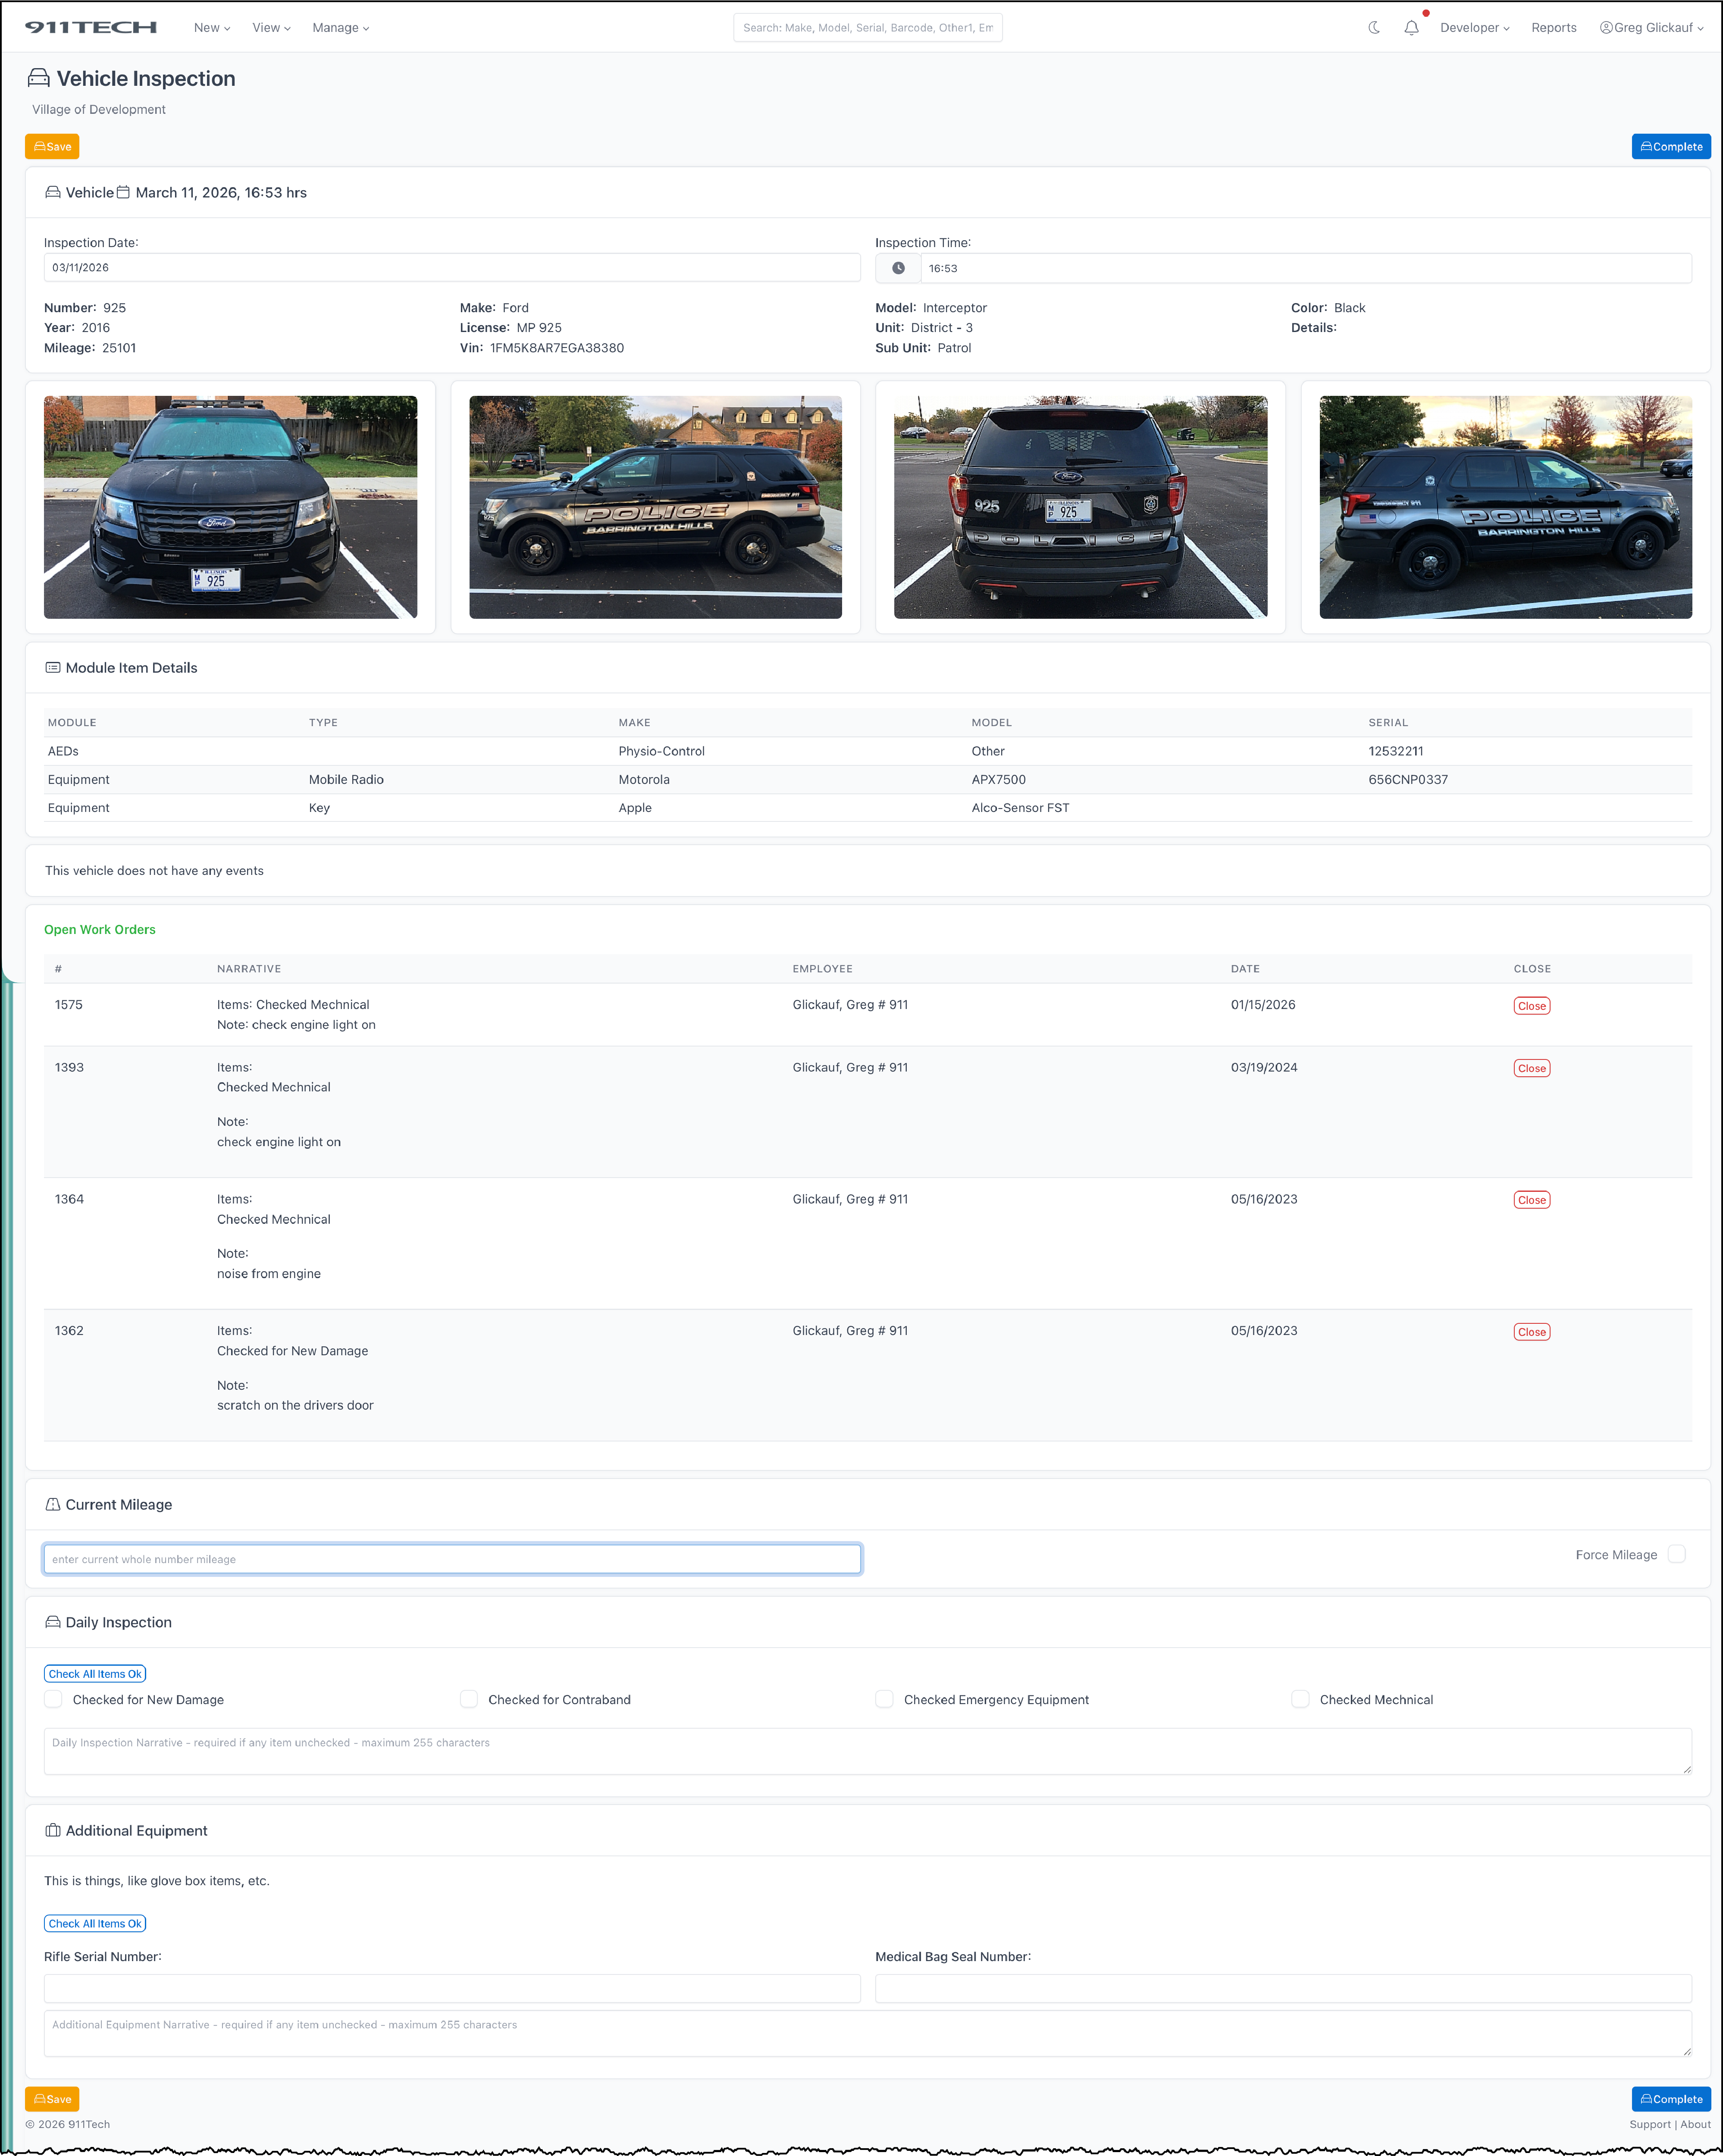Toggle dark mode moon icon
Viewport: 1723px width, 2156px height.
[x=1374, y=28]
